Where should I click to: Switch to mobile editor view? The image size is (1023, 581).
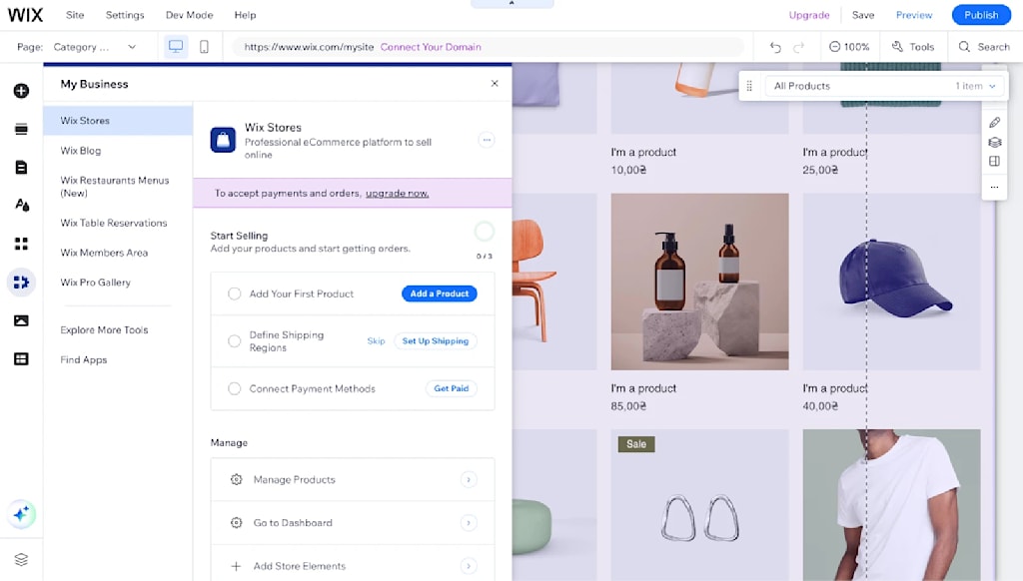pyautogui.click(x=206, y=46)
